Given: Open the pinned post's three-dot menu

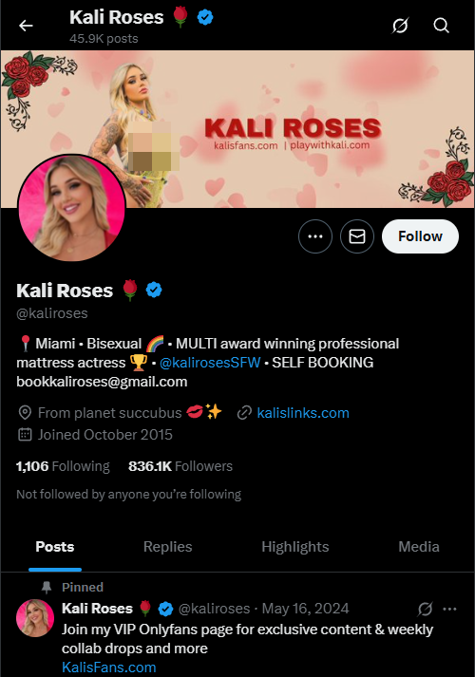Looking at the screenshot, I should click(449, 609).
